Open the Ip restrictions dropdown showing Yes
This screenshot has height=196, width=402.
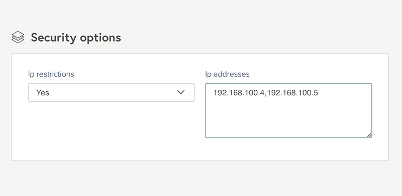(x=111, y=92)
